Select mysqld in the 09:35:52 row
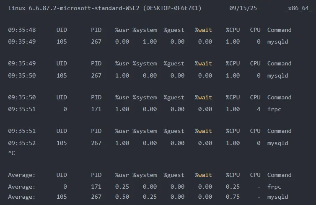316x205 pixels. tap(277, 143)
